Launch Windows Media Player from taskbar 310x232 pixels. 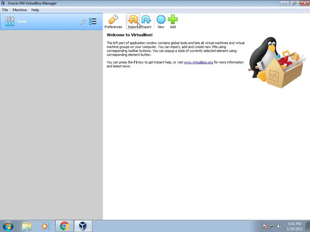45,226
